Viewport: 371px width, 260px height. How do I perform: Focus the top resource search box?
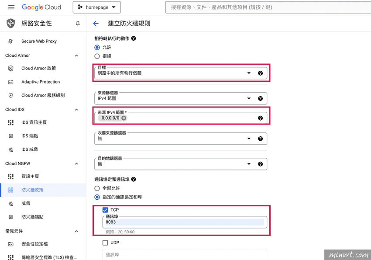268,7
